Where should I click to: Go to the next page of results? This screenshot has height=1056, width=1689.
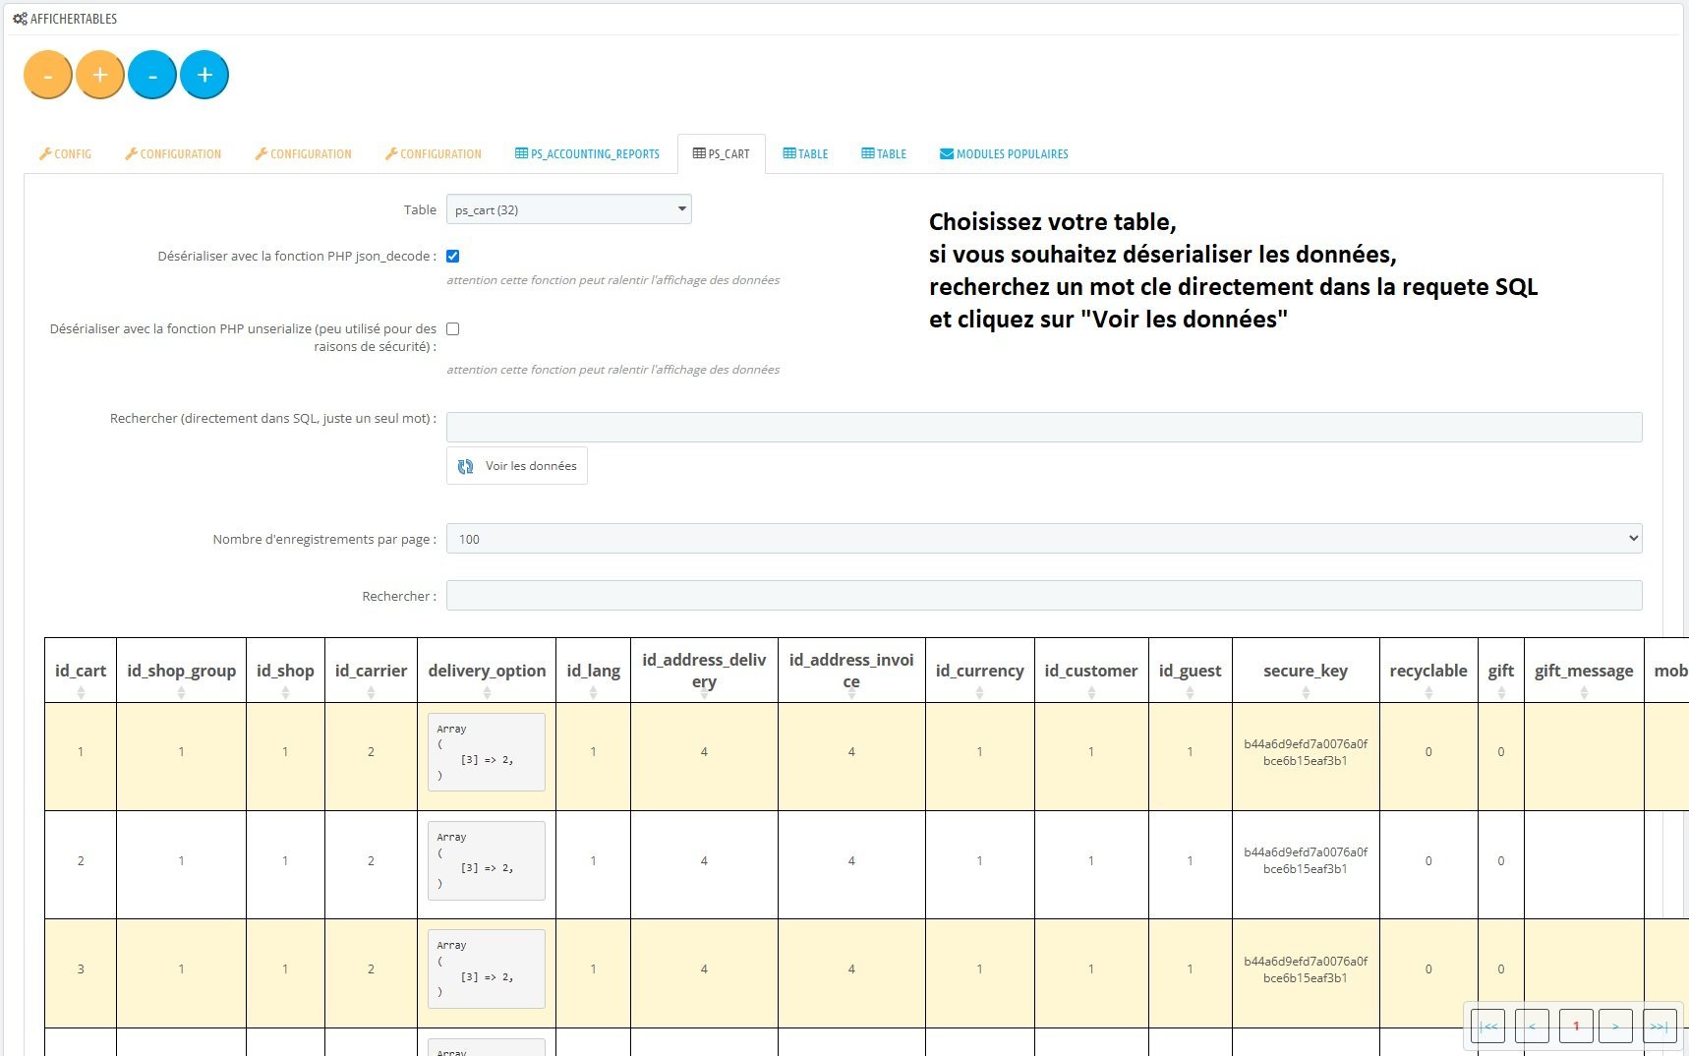coord(1615,1027)
